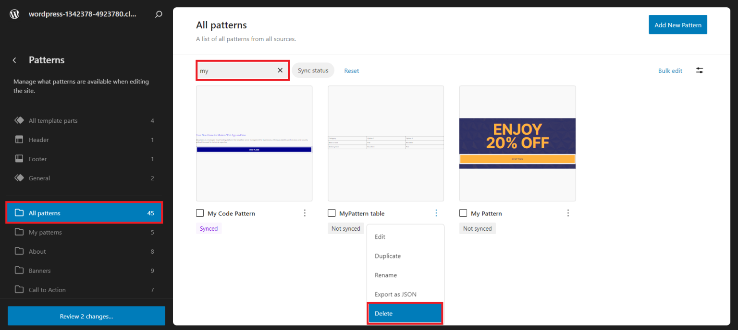Click the General template part icon

click(19, 178)
